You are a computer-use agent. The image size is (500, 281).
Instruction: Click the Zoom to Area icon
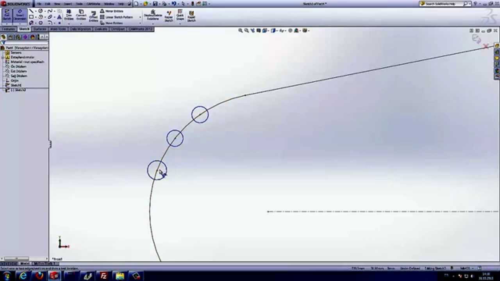click(246, 30)
